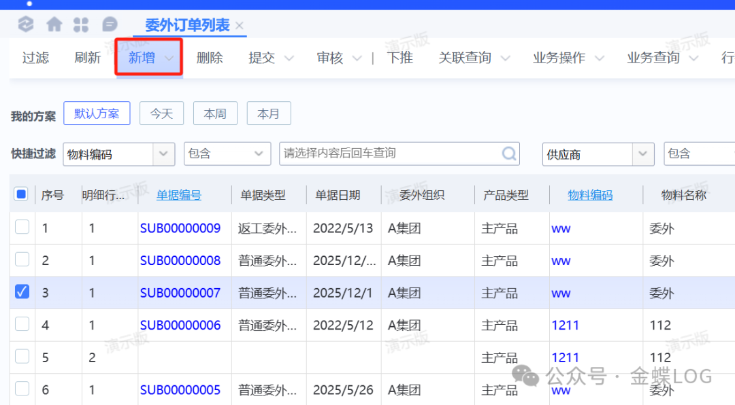Go to the home page icon
The width and height of the screenshot is (735, 405).
54,25
